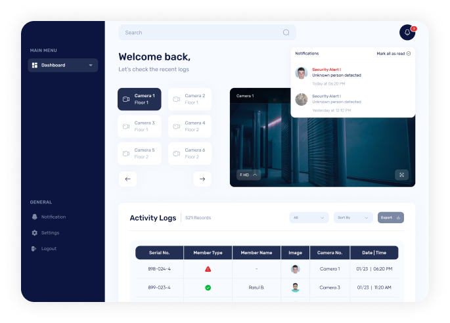Mark all notifications as read
Viewport: 450px width, 323px height.
[x=394, y=53]
